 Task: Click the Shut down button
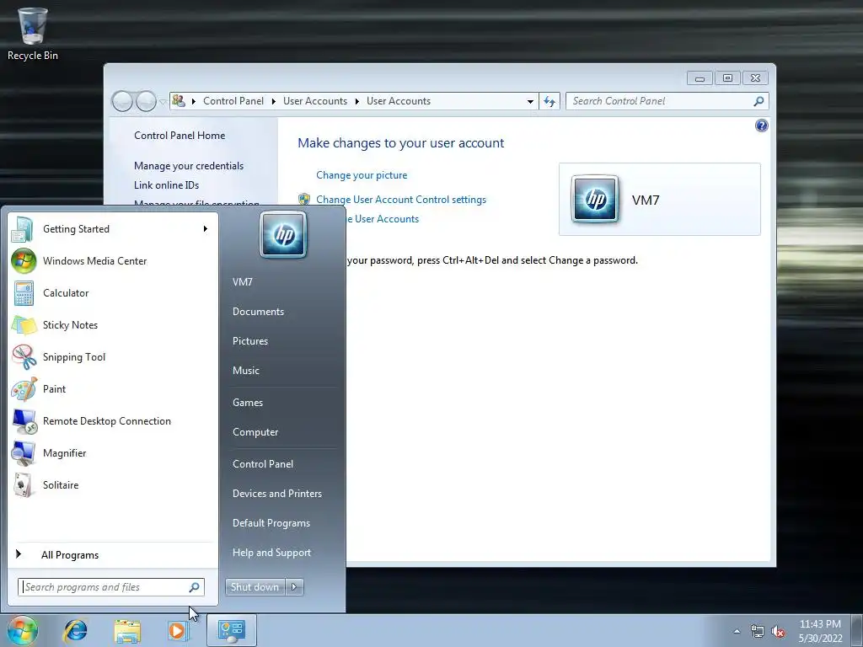pos(255,587)
